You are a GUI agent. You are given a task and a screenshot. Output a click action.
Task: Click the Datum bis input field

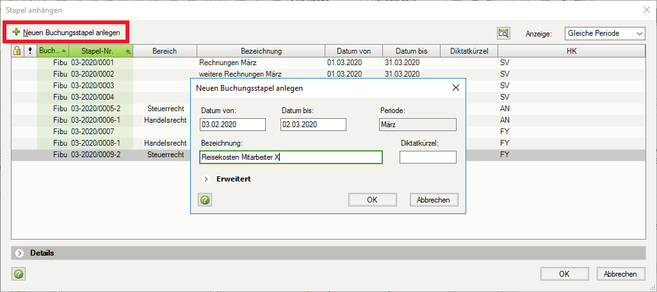(x=313, y=125)
